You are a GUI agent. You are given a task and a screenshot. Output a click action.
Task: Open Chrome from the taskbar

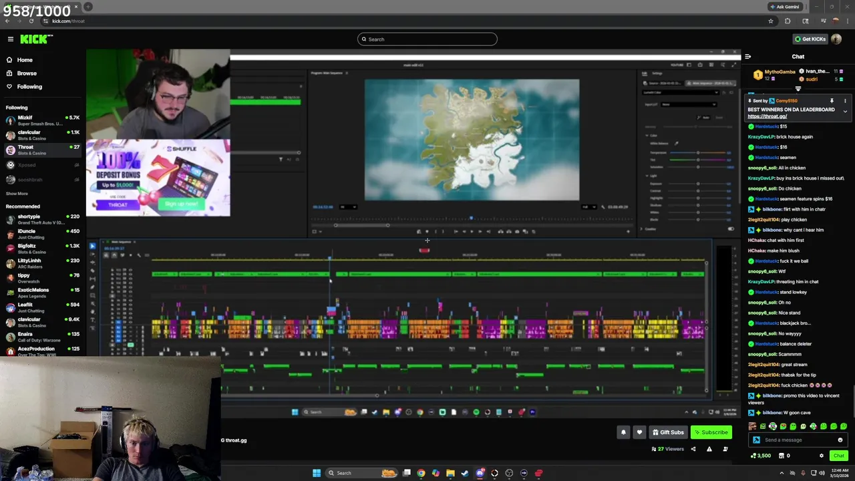pos(421,473)
